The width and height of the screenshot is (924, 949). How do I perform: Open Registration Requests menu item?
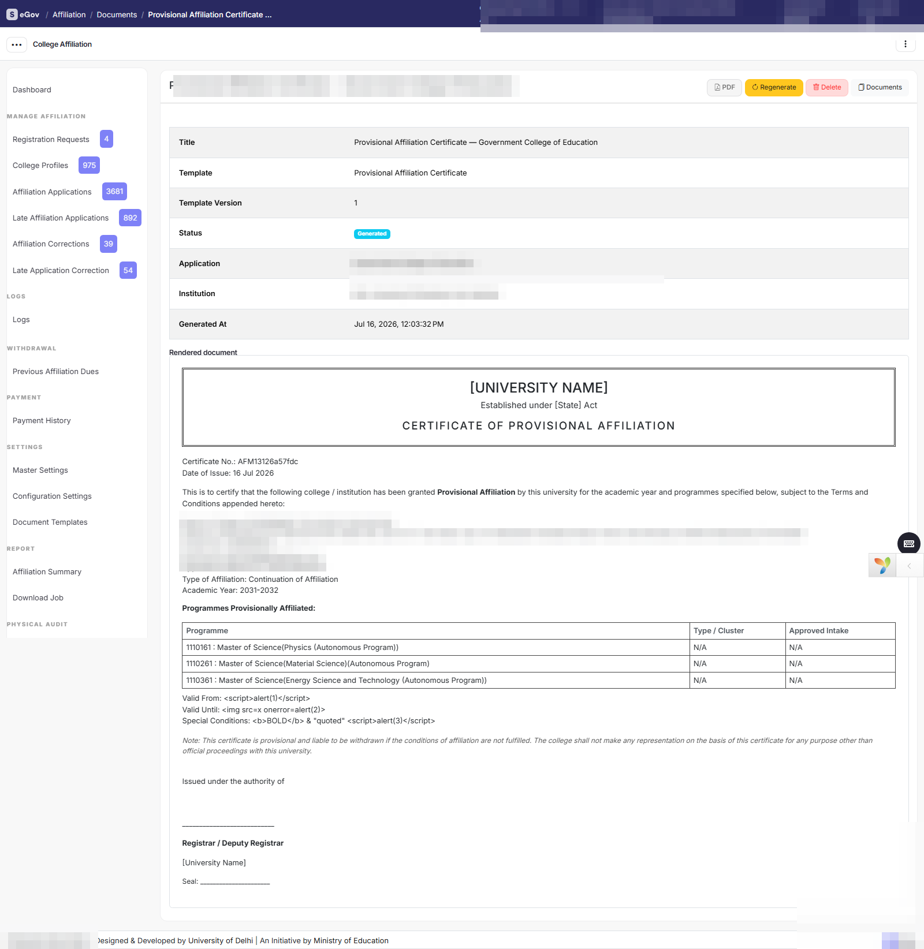51,139
